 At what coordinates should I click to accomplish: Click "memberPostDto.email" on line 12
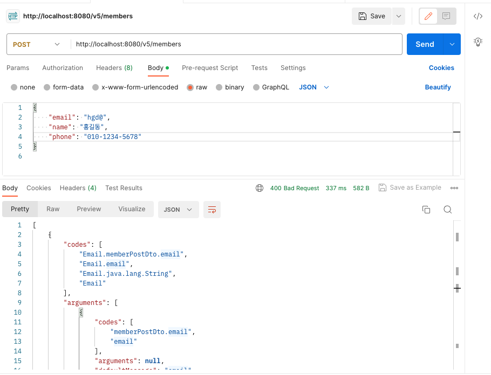tap(151, 332)
